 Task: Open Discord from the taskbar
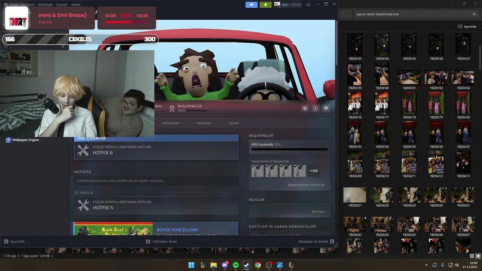pyautogui.click(x=225, y=265)
